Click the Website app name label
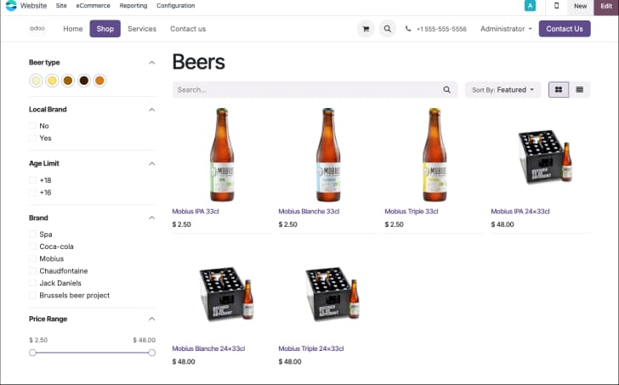The height and width of the screenshot is (385, 619). (x=33, y=5)
